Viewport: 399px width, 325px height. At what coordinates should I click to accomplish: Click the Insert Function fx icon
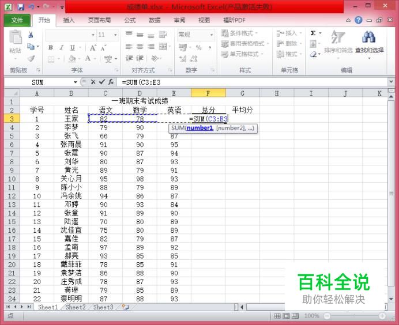point(111,82)
